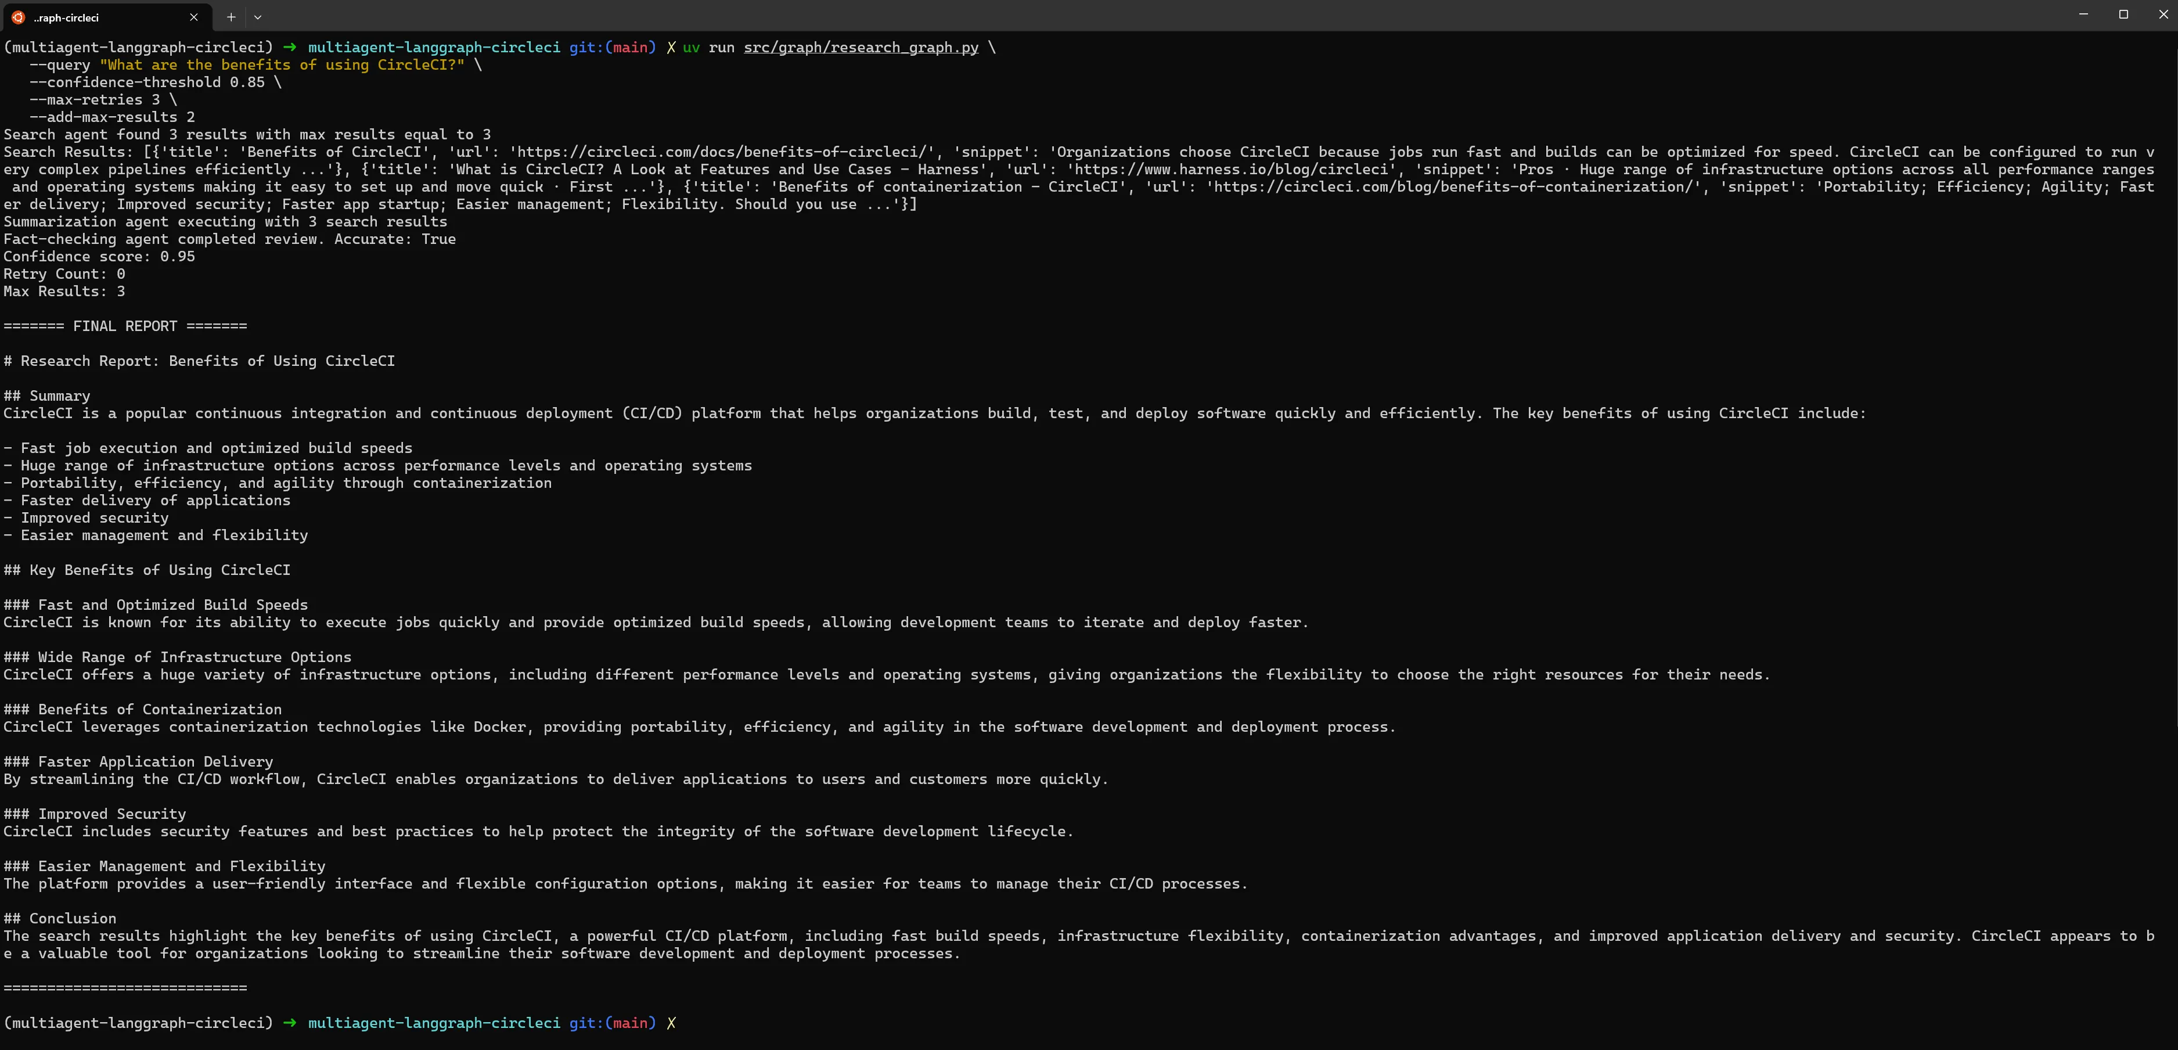Screen dimensions: 2178x1050
Task: Open a new terminal tab with plus
Action: (x=231, y=17)
